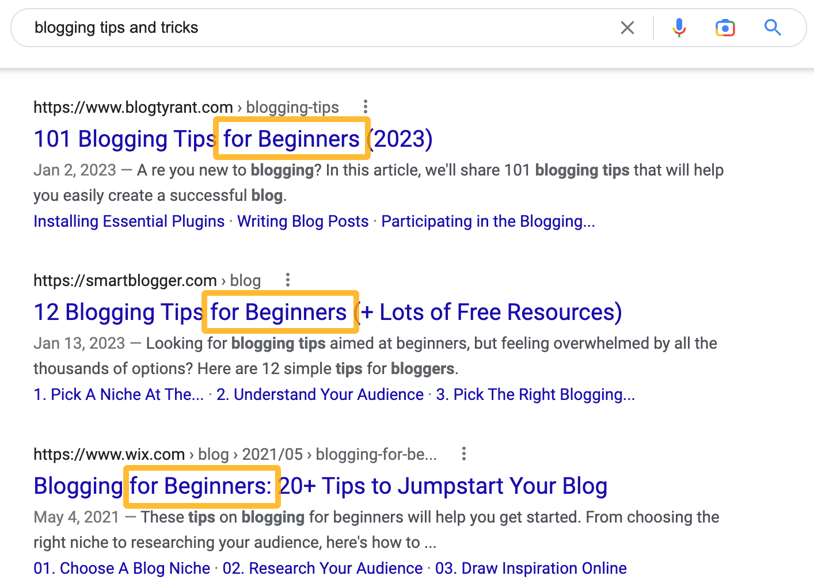Open 'Participating in the Blogging...' sitelink
This screenshot has width=814, height=587.
pyautogui.click(x=489, y=221)
